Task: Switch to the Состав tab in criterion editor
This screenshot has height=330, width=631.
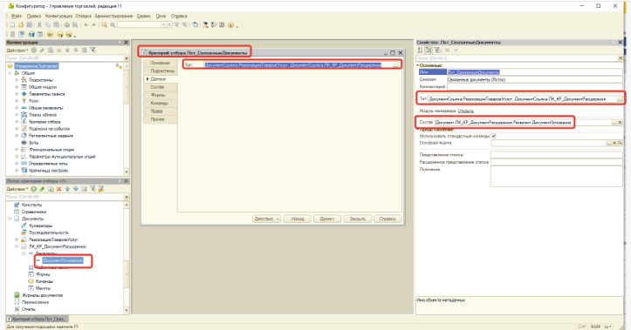Action: pyautogui.click(x=157, y=87)
